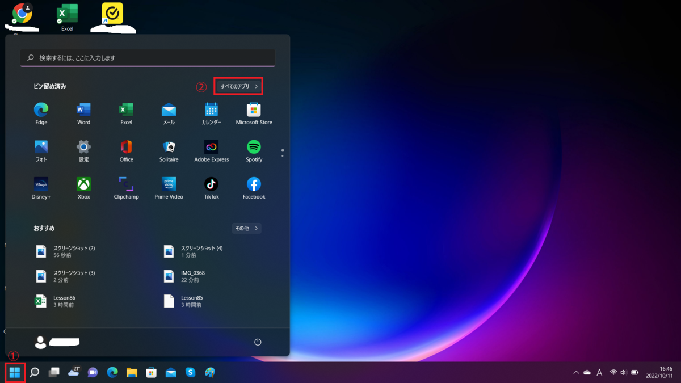The image size is (681, 383).
Task: Launch Disney+ tile
Action: click(41, 188)
